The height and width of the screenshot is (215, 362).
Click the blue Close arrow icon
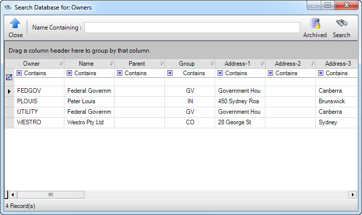coord(15,23)
